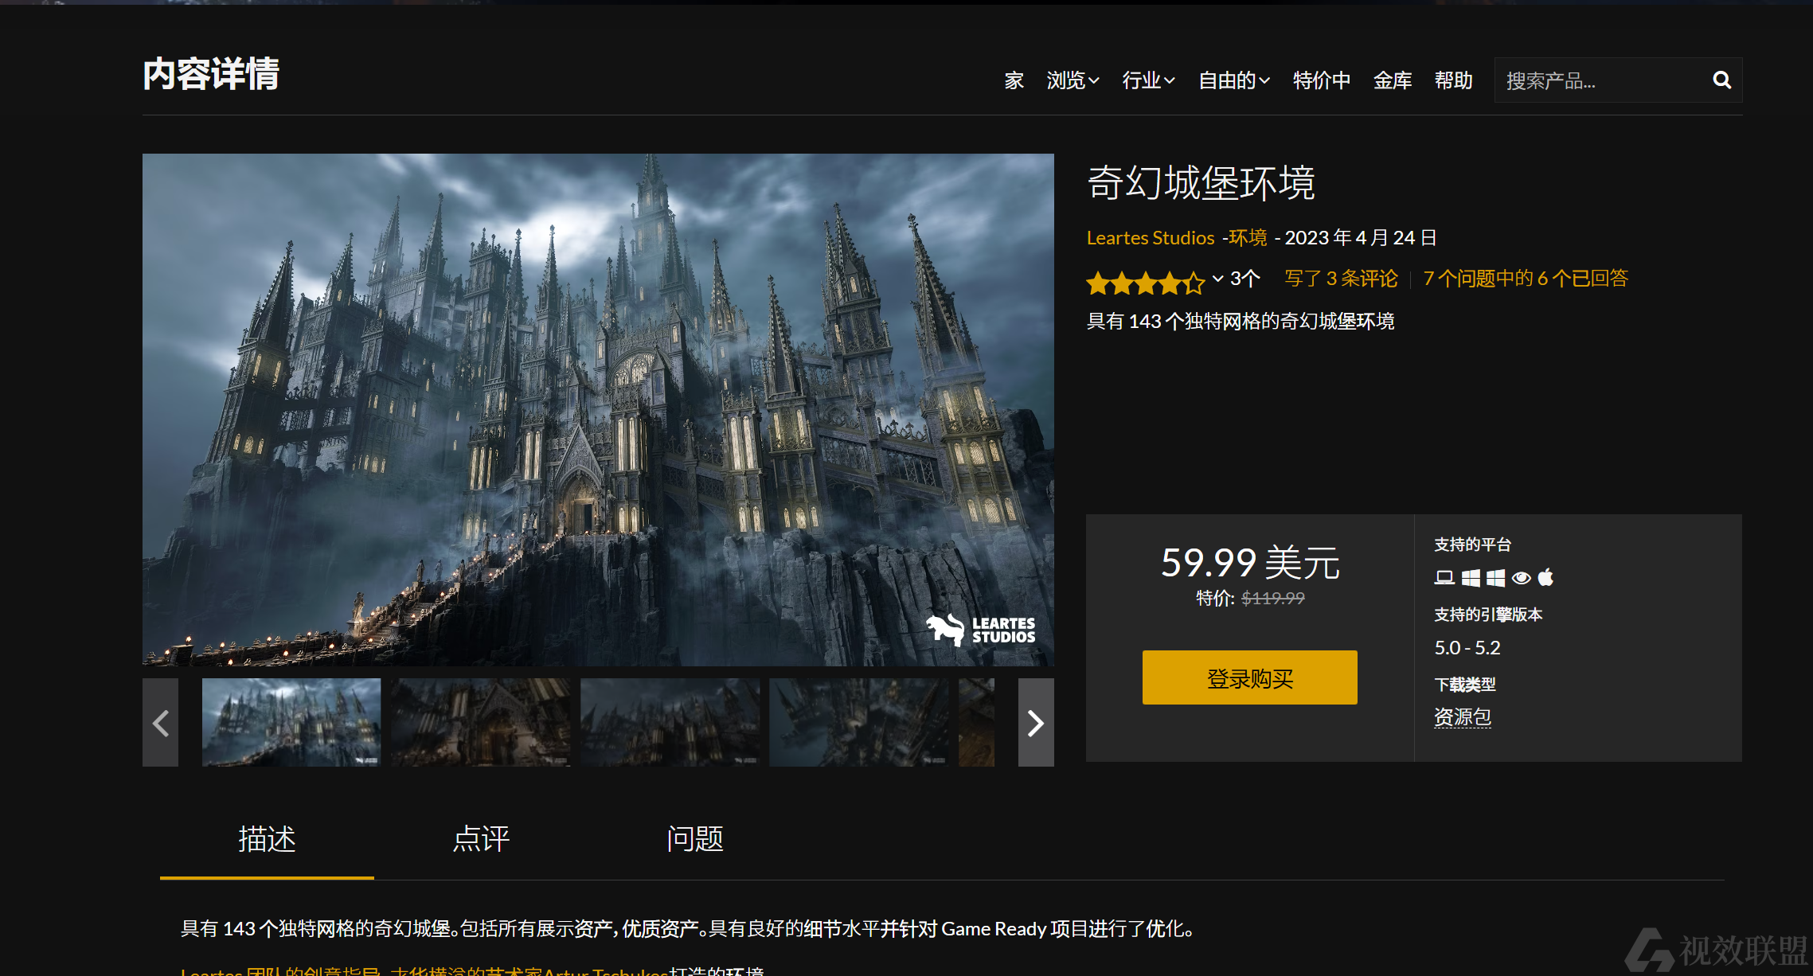Open the 金库 vault page
1813x976 pixels.
coord(1393,80)
